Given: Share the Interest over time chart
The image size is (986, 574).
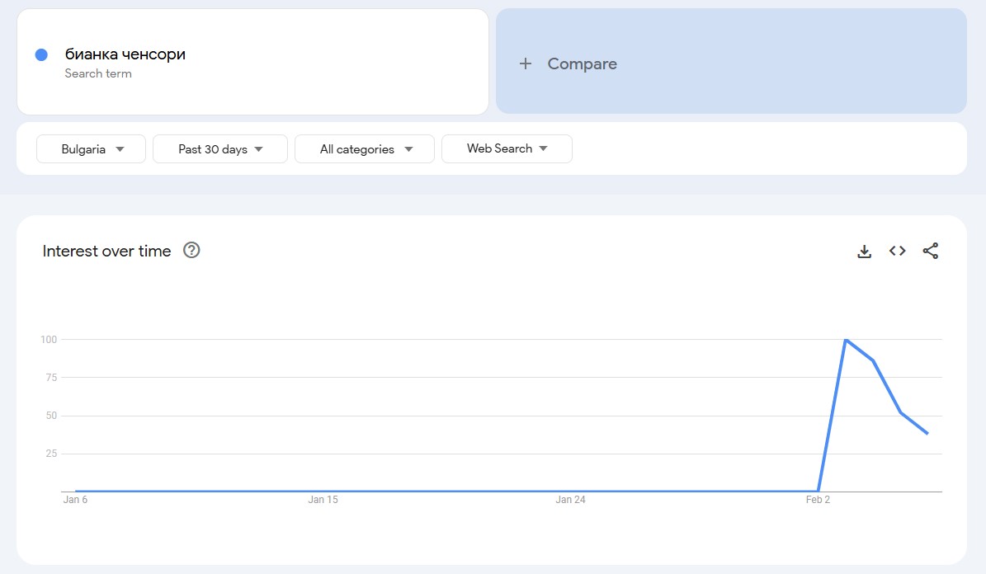Looking at the screenshot, I should (x=931, y=251).
